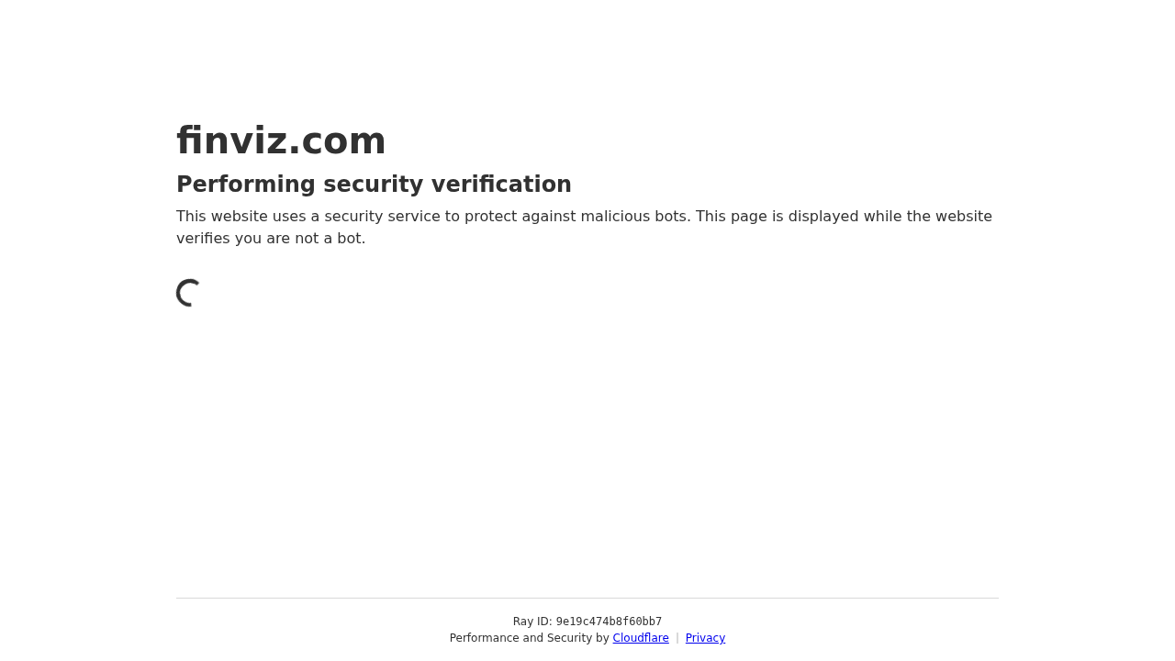This screenshot has height=661, width=1175.
Task: Click "verifies you are not a bot" text
Action: pos(269,239)
